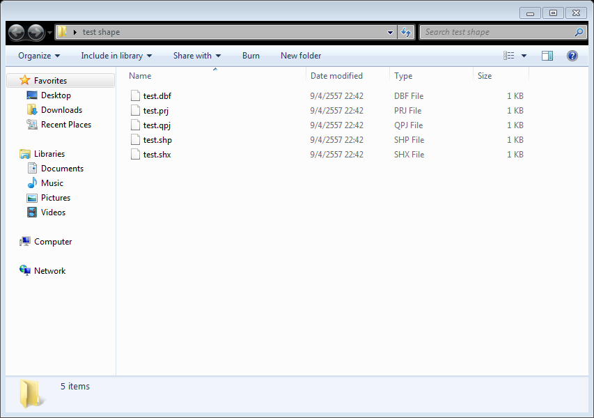Screen dimensions: 594x418
Task: Select file test.shp
Action: (x=157, y=140)
